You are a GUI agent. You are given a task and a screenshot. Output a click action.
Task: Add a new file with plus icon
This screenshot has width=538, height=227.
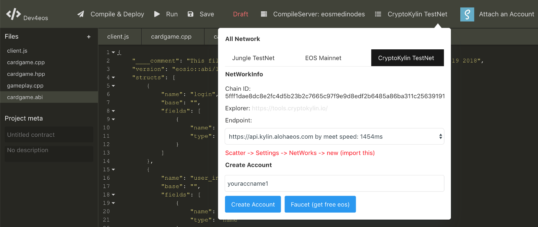pos(89,37)
